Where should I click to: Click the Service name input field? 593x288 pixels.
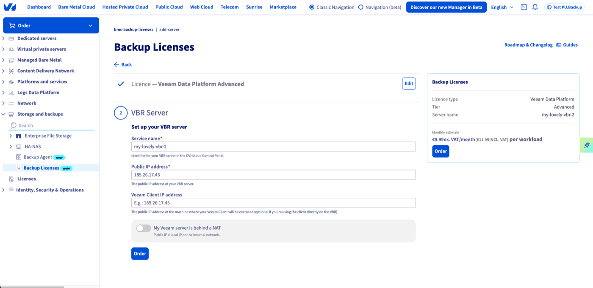[x=273, y=147]
